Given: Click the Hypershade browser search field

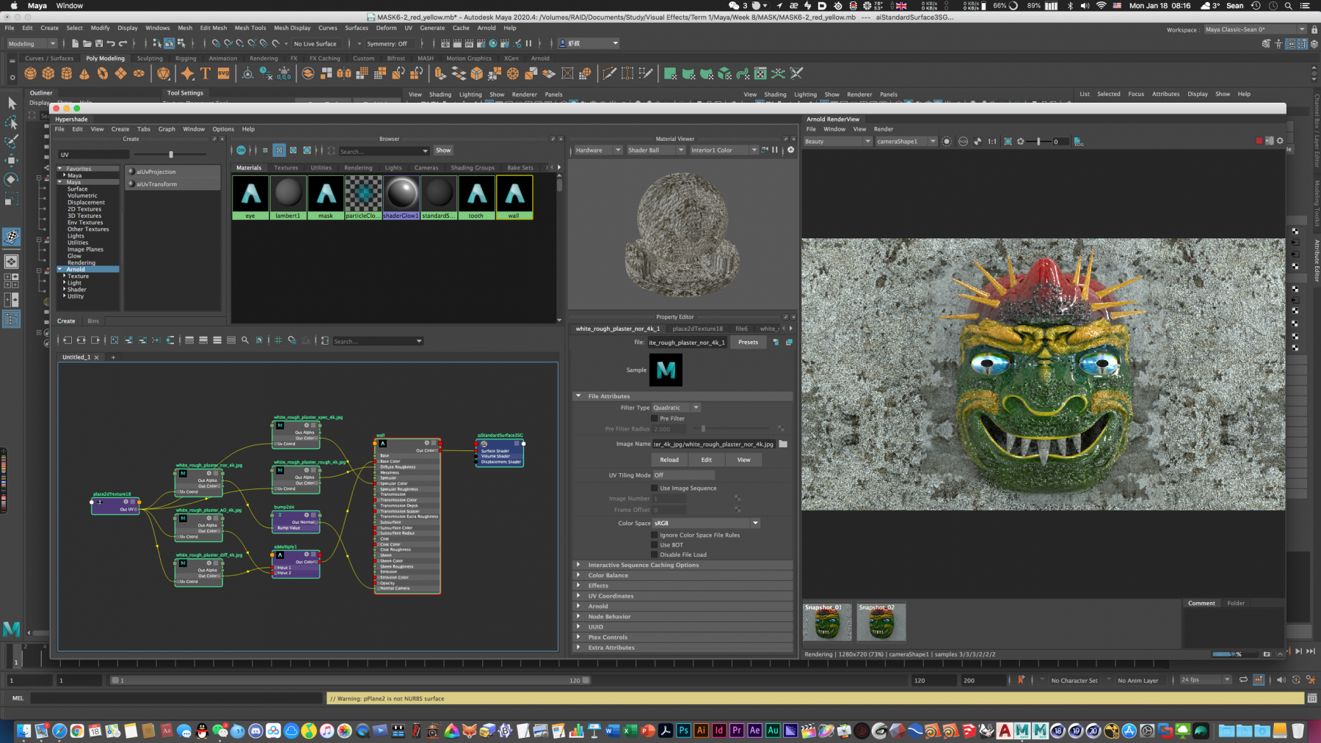Looking at the screenshot, I should 383,151.
